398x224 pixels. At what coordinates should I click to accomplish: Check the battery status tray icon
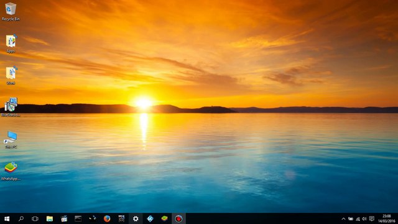click(x=351, y=218)
